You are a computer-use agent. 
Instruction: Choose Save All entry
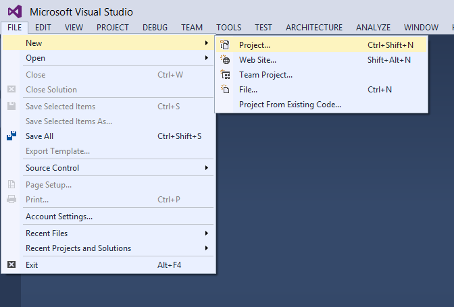[108, 136]
